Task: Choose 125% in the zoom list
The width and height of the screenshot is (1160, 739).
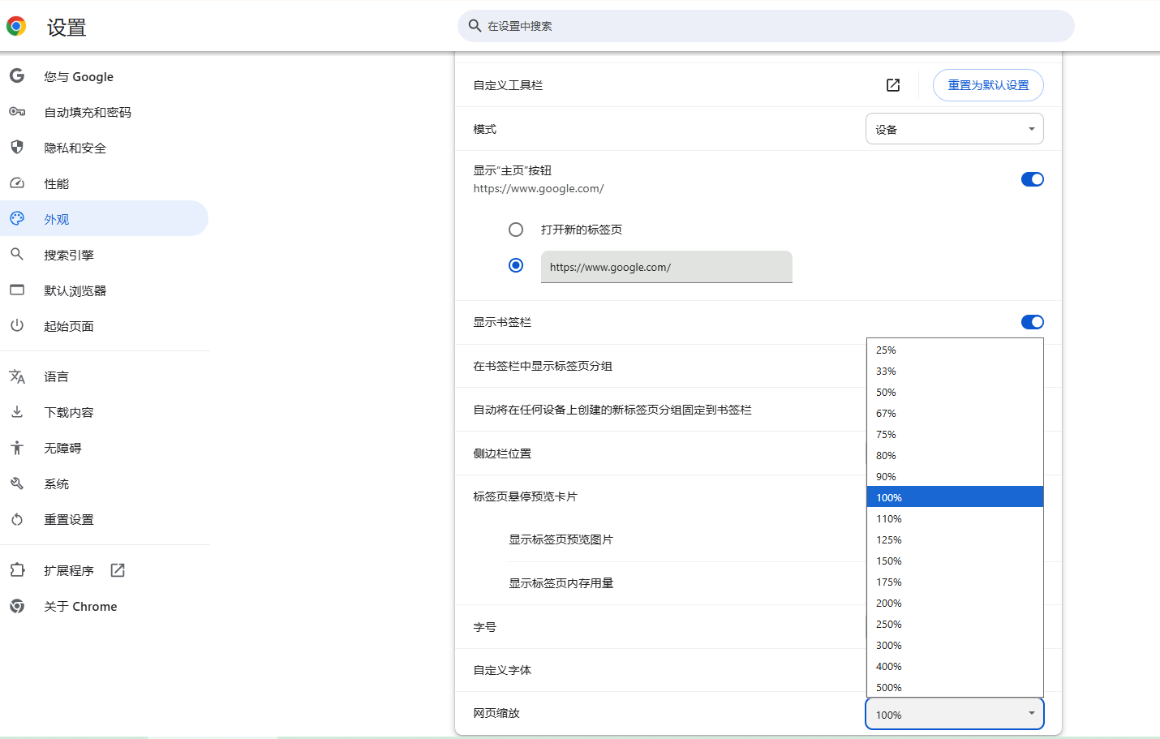Action: [955, 539]
